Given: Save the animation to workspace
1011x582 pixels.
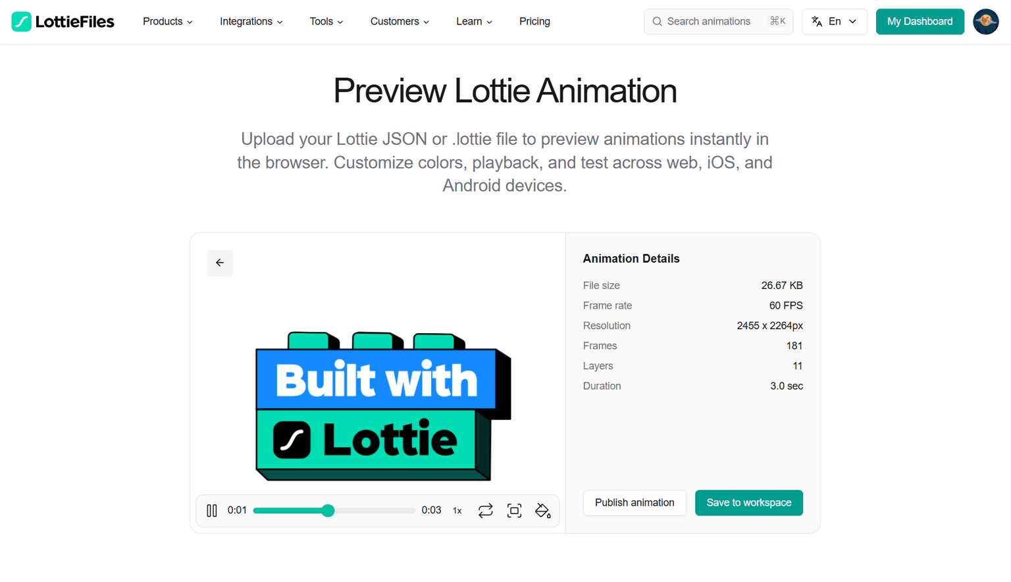Looking at the screenshot, I should pyautogui.click(x=748, y=502).
